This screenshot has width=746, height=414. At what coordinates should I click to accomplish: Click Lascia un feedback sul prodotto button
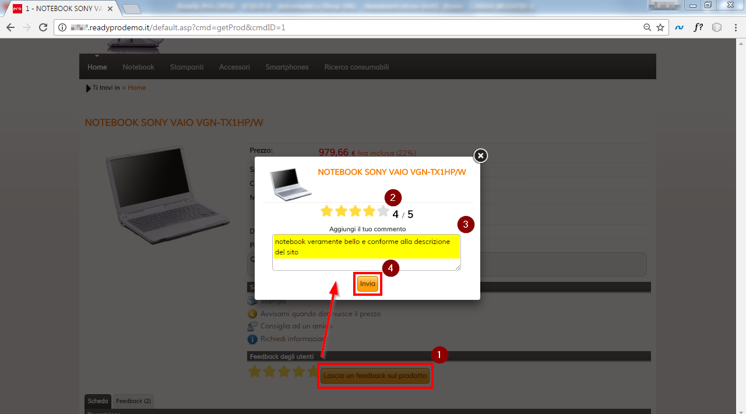[375, 376]
